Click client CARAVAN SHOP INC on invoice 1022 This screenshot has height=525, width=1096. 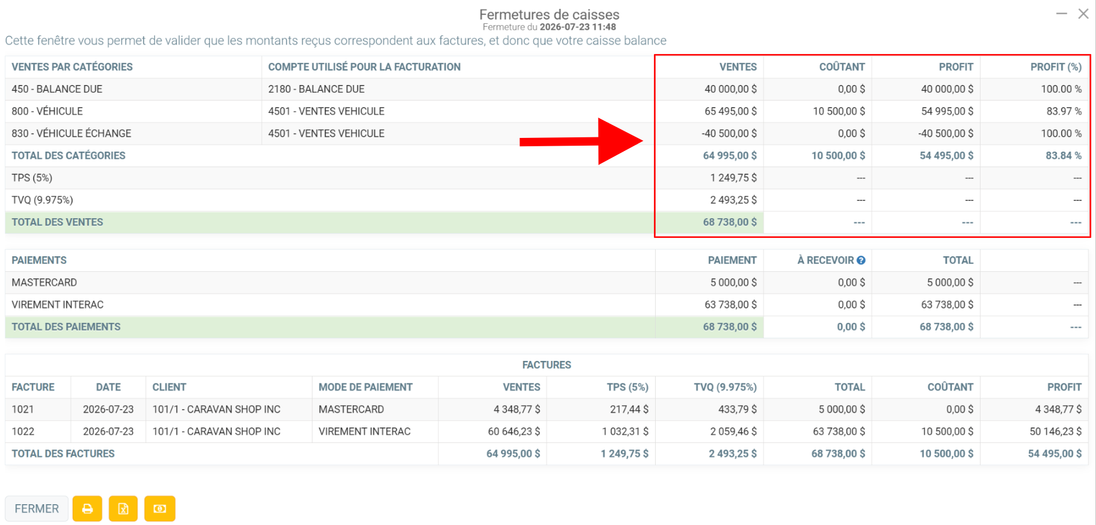(216, 432)
